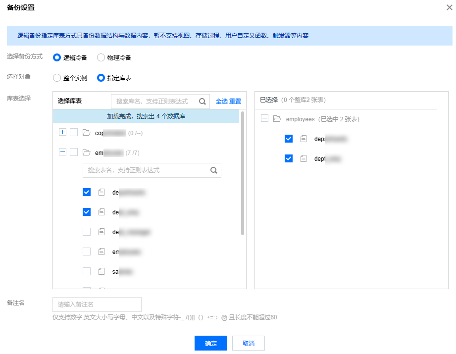Choose the 整个实例 radio option
Image resolution: width=456 pixels, height=354 pixels.
tap(57, 78)
